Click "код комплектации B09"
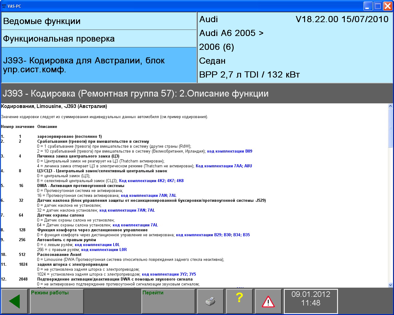The image size is (394, 315). (x=230, y=151)
